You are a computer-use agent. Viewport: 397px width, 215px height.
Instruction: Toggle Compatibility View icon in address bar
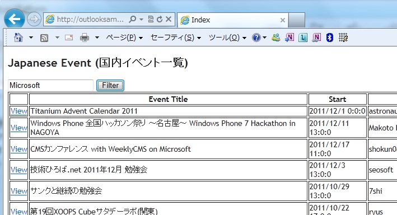coord(151,19)
